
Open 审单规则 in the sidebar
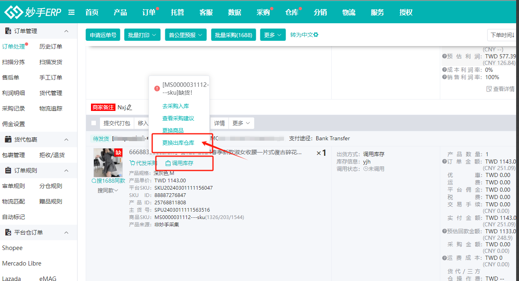[13, 186]
